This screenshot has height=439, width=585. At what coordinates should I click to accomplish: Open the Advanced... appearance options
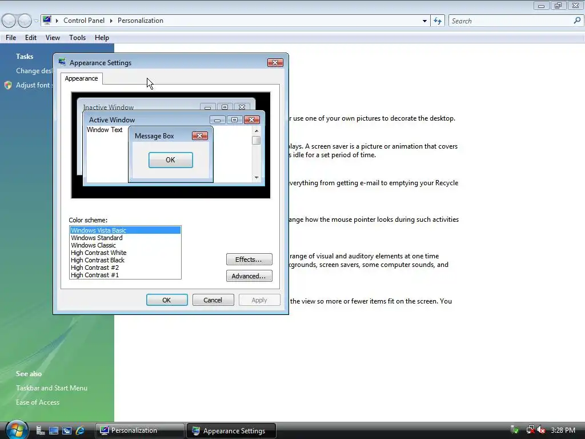coord(249,276)
